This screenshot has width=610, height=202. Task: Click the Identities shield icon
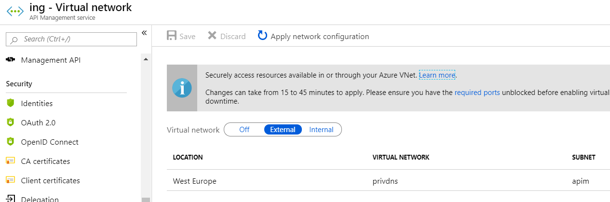pos(11,103)
